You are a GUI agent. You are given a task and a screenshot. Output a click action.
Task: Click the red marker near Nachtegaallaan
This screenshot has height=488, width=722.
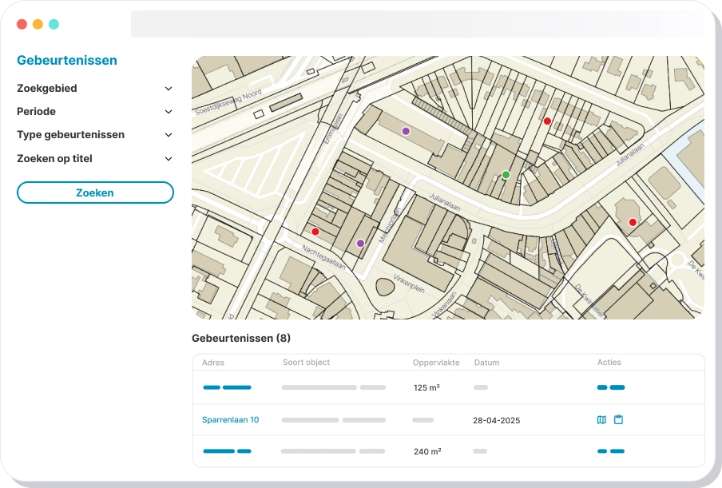[x=315, y=230]
